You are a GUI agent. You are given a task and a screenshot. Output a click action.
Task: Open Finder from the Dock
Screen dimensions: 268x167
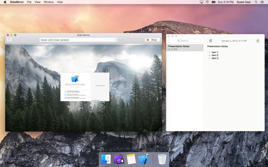[x=106, y=159]
